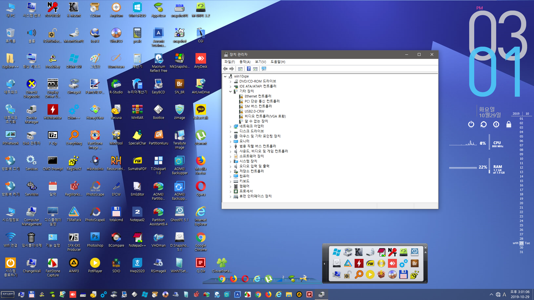Click the restart icon in desktop widget
The height and width of the screenshot is (300, 534).
(483, 124)
